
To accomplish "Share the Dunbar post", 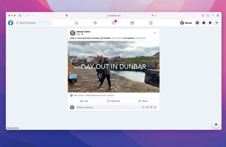I will pyautogui.click(x=143, y=101).
